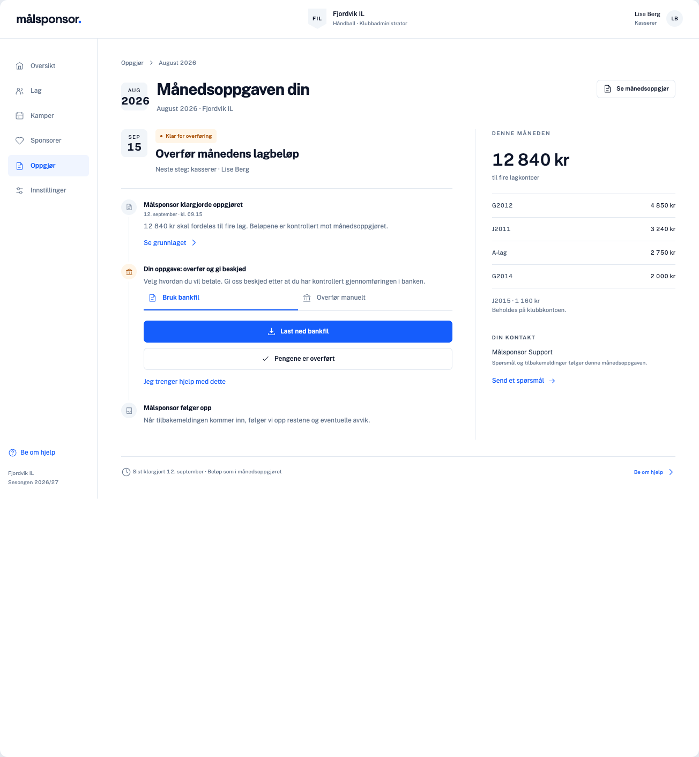Open Oversikt in the sidebar
The image size is (699, 757).
click(48, 66)
